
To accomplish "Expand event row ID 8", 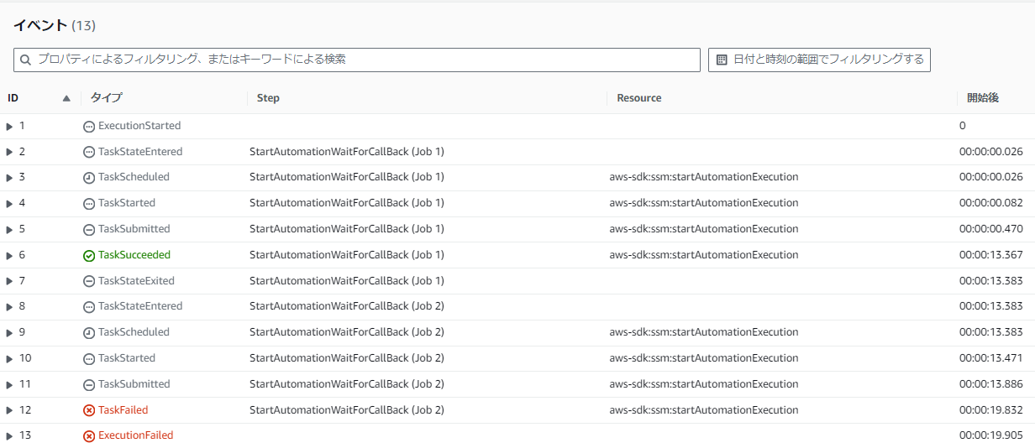I will coord(9,307).
